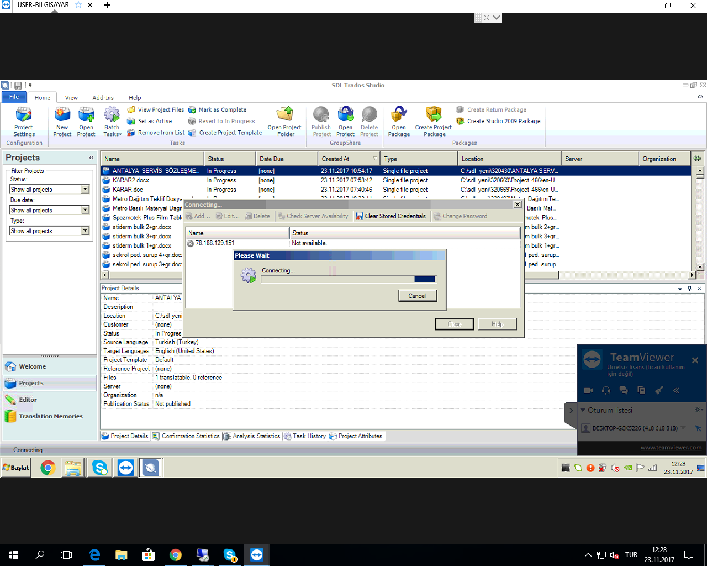
Task: Click the TeamViewer video camera icon
Action: click(x=589, y=390)
